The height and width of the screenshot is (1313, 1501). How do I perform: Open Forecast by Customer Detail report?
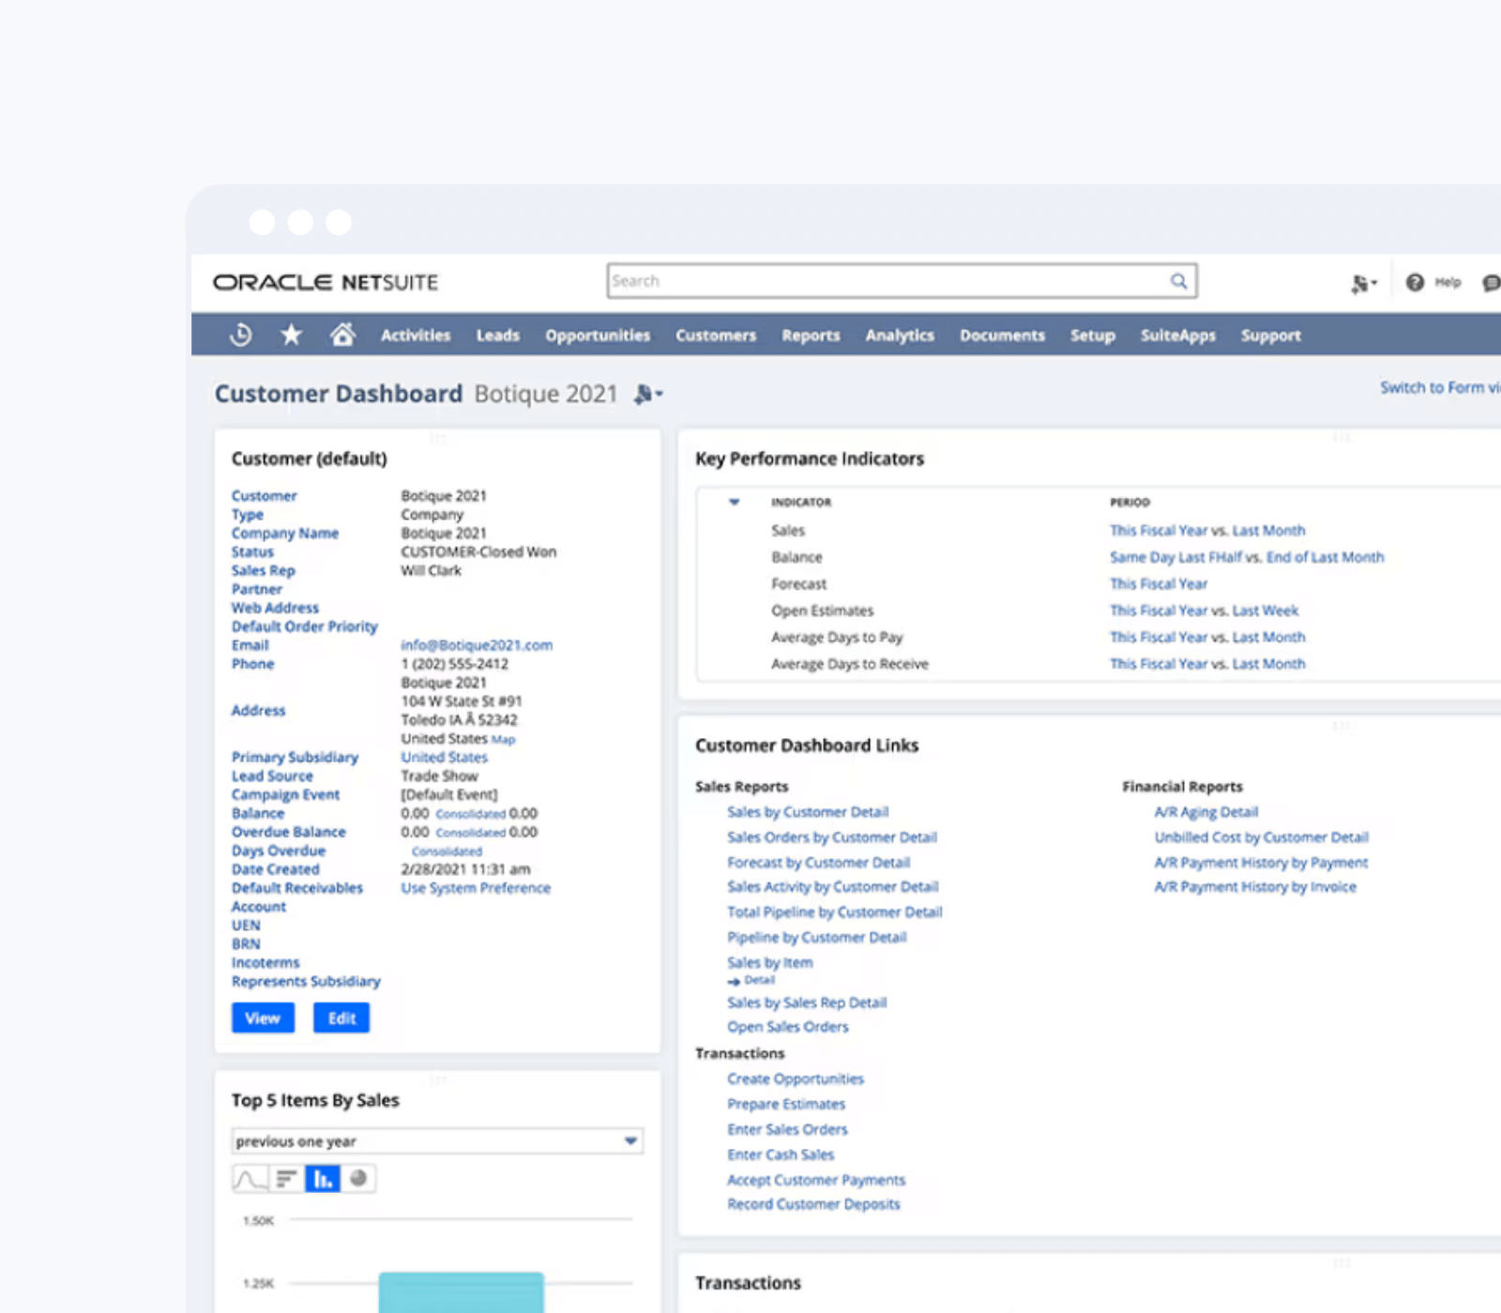[x=819, y=863]
